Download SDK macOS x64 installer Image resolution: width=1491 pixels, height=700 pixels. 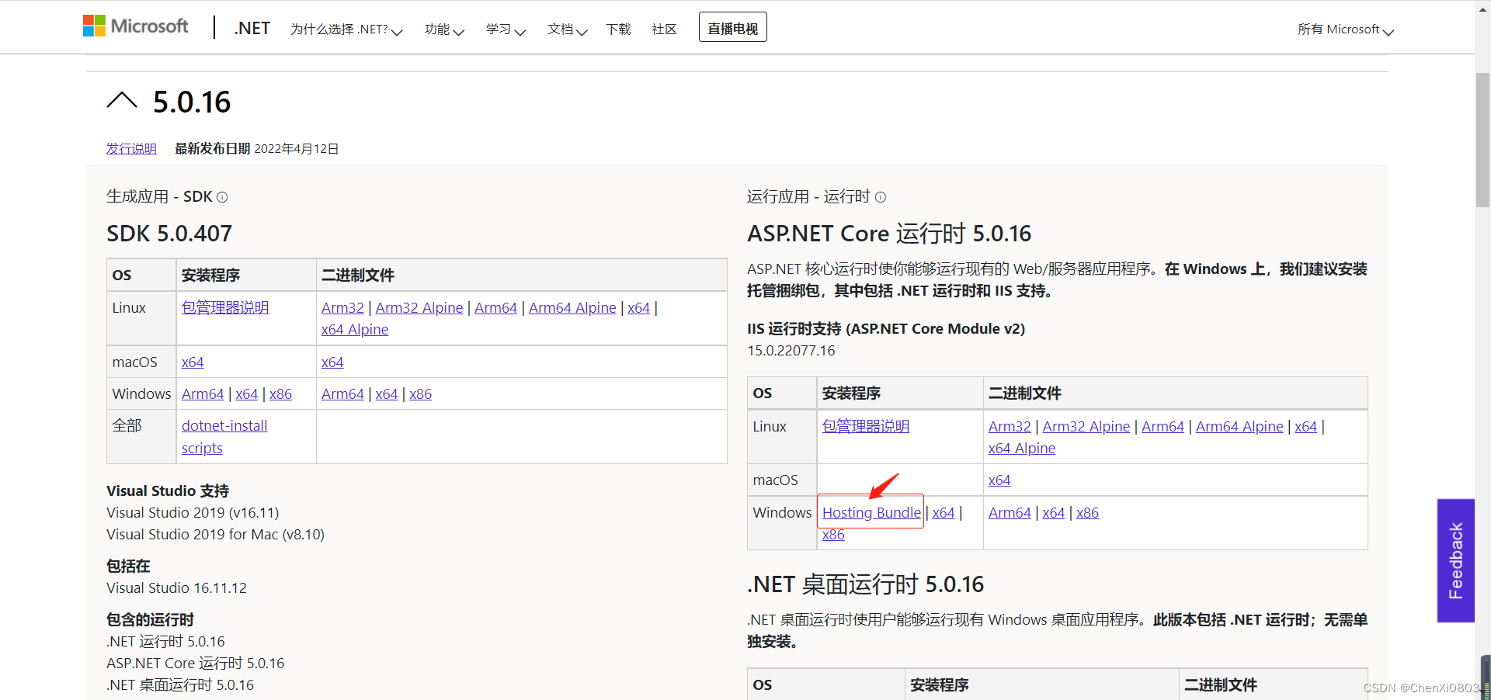193,362
